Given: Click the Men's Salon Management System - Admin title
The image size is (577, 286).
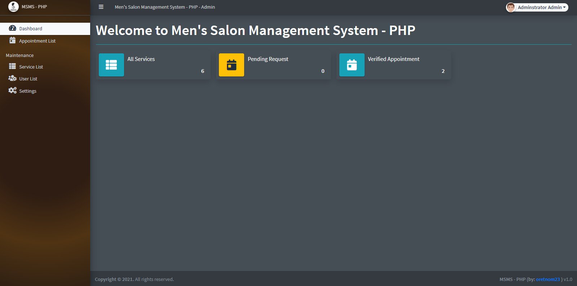Looking at the screenshot, I should click(165, 7).
